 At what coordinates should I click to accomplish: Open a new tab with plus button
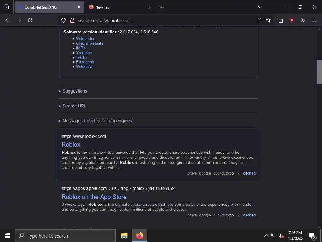[162, 7]
